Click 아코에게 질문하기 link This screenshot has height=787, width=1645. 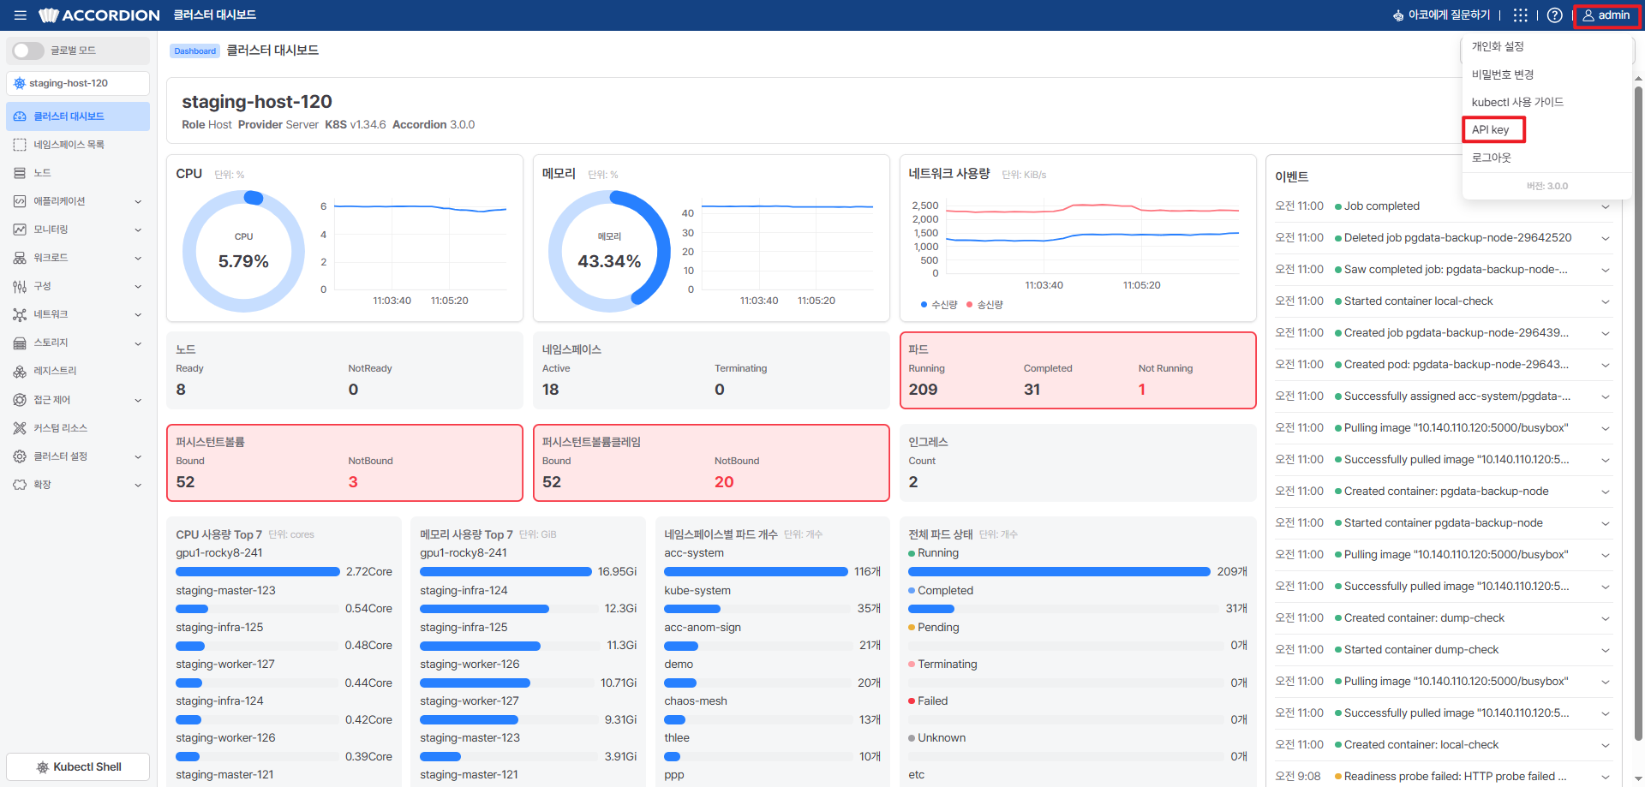(1441, 15)
